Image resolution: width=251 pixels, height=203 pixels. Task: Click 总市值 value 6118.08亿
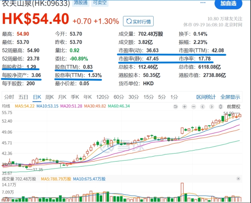[x=210, y=67]
